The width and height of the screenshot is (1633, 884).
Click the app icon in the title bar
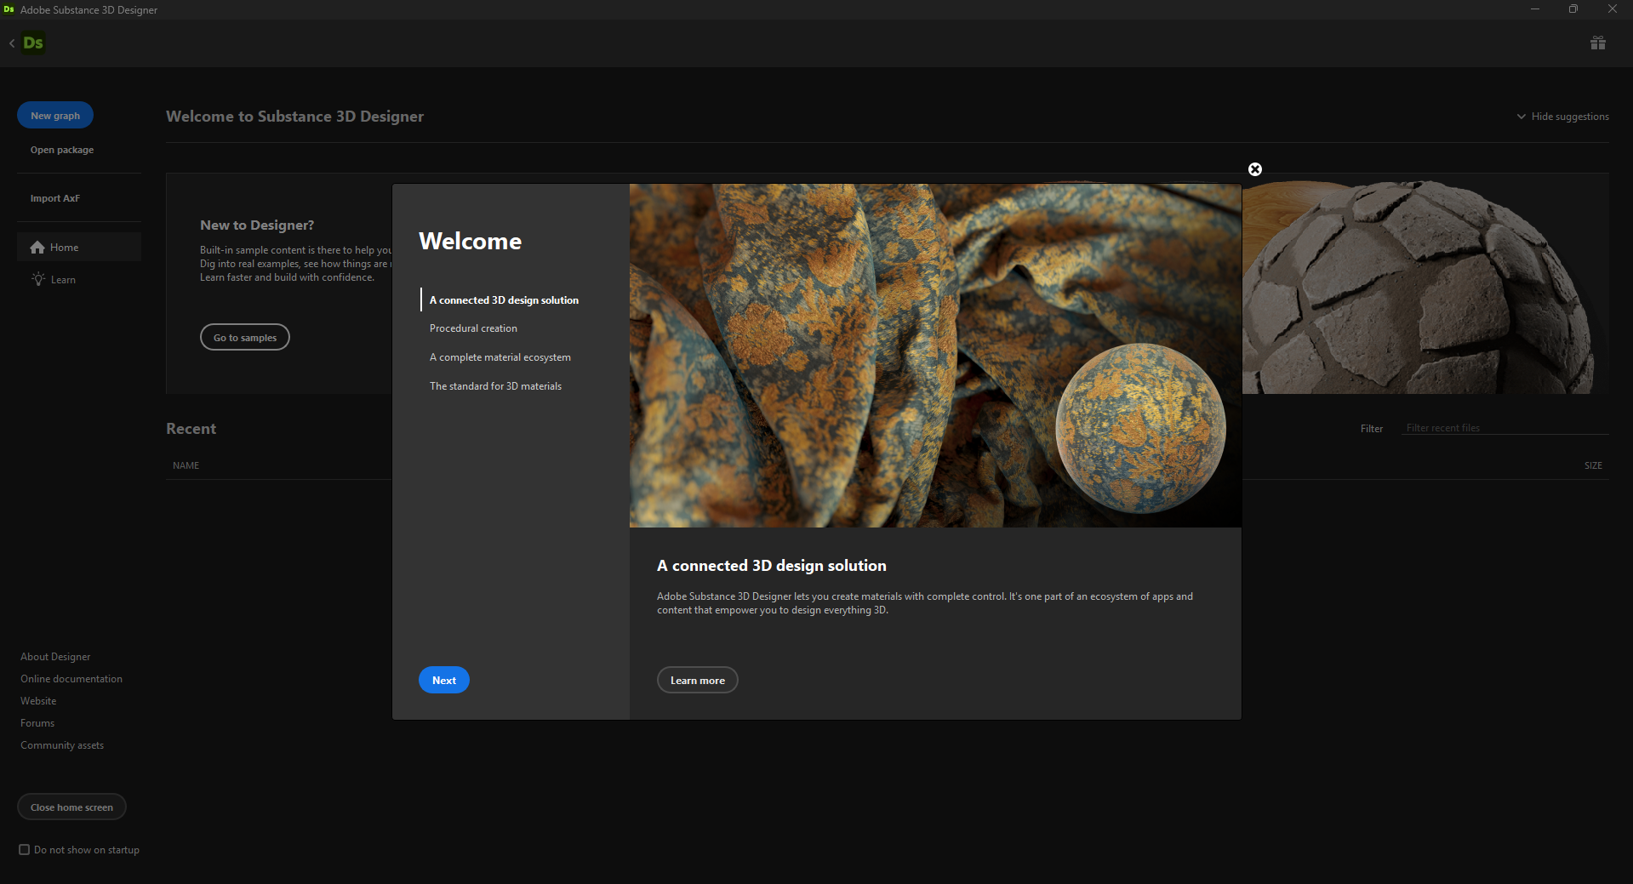point(9,9)
